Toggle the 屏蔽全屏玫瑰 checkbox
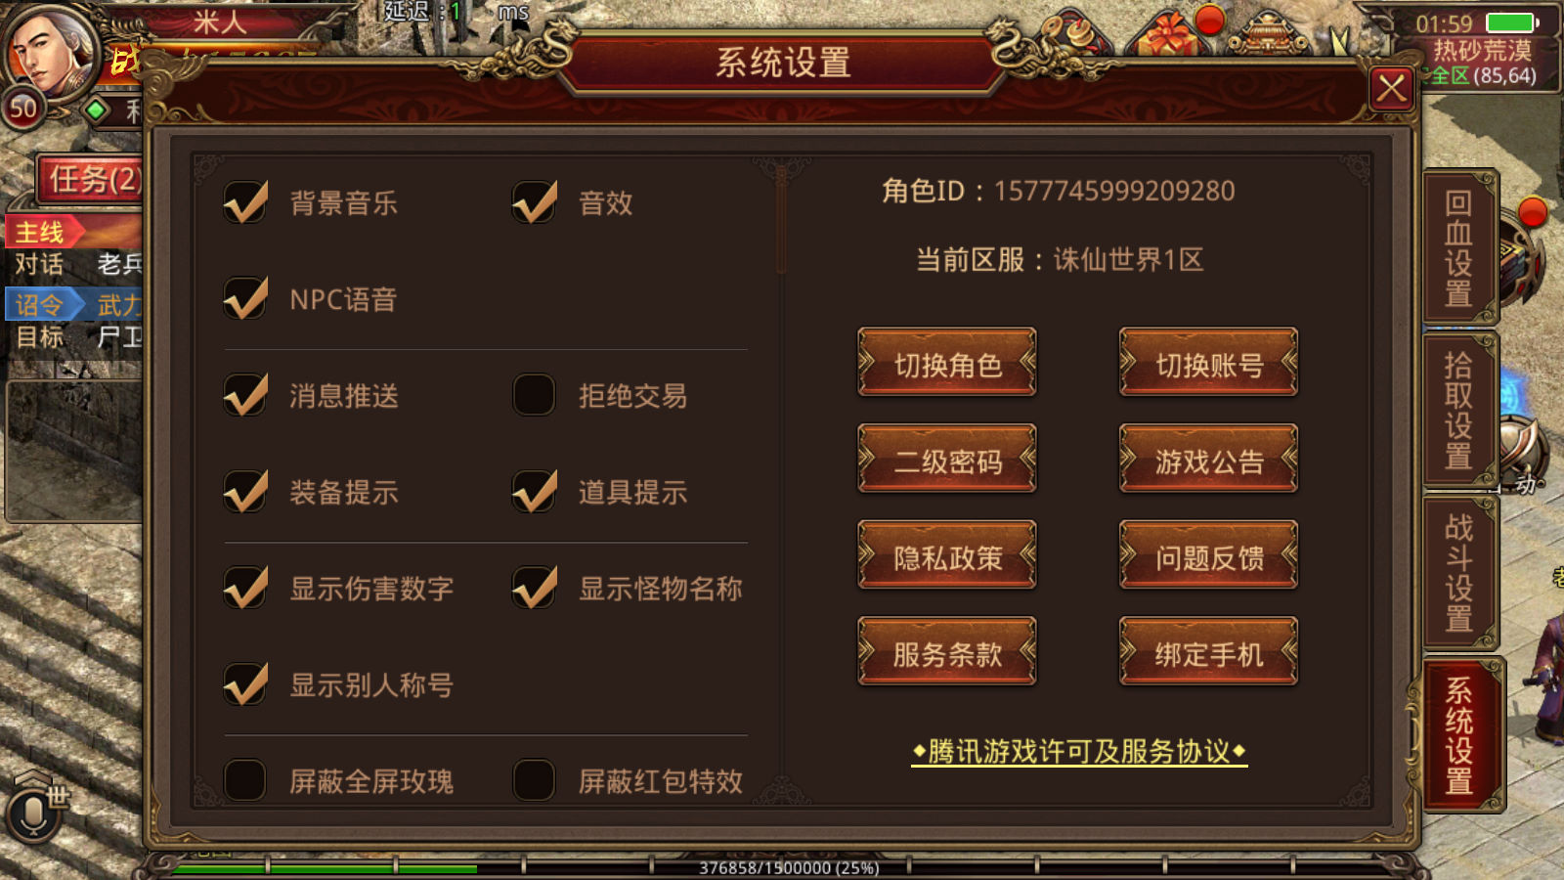1564x880 pixels. tap(244, 780)
